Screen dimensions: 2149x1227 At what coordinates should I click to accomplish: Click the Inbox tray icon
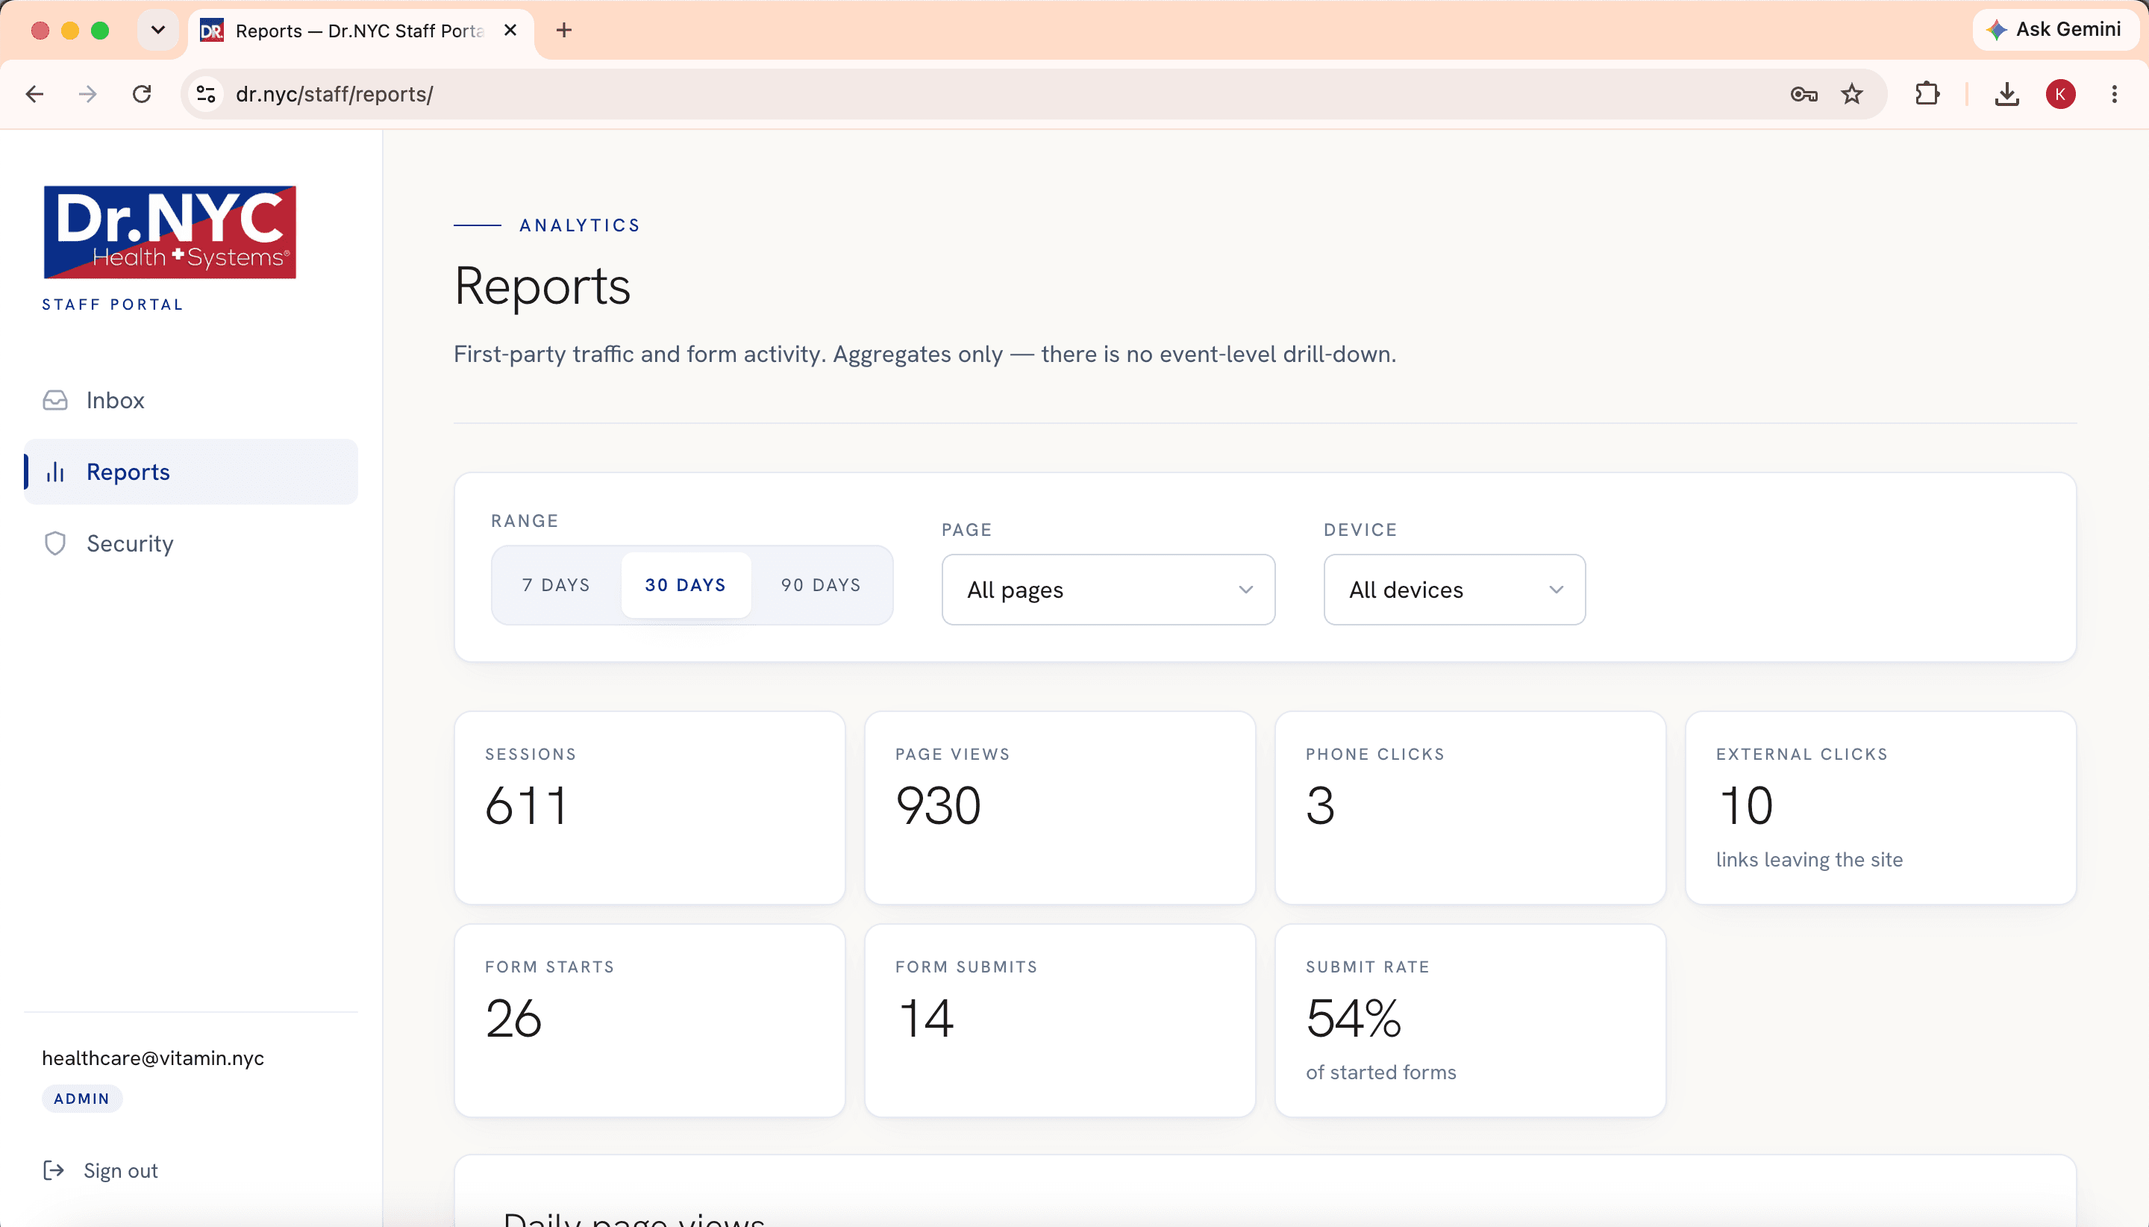(x=56, y=400)
